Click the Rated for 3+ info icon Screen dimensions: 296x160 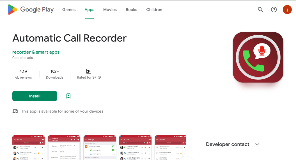click(x=99, y=77)
